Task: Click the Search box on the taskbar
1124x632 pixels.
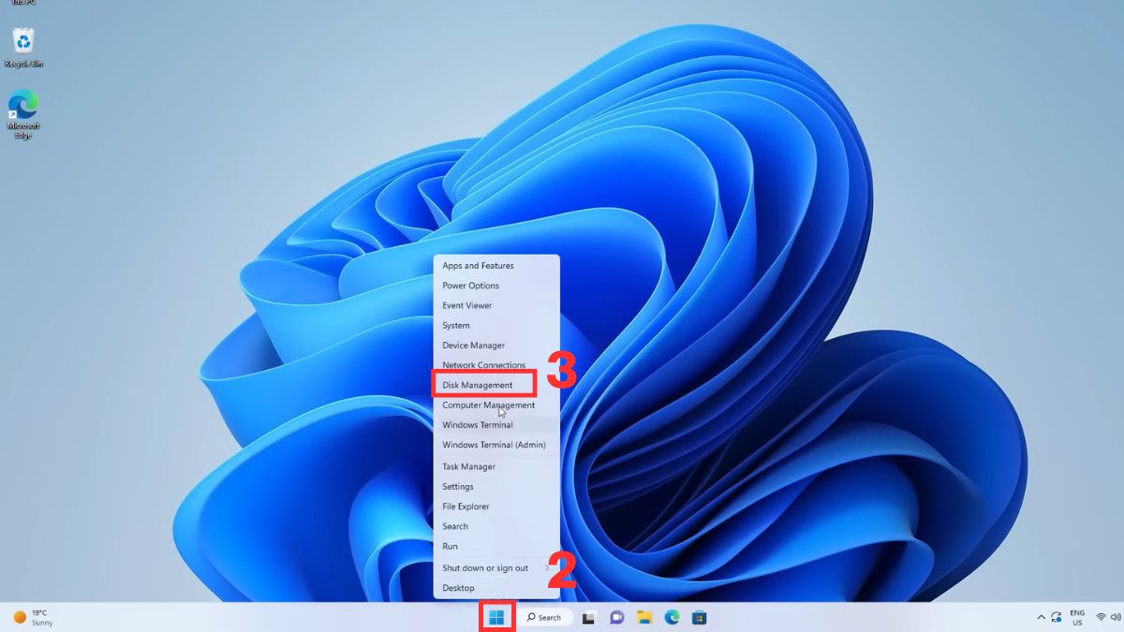Action: tap(546, 617)
